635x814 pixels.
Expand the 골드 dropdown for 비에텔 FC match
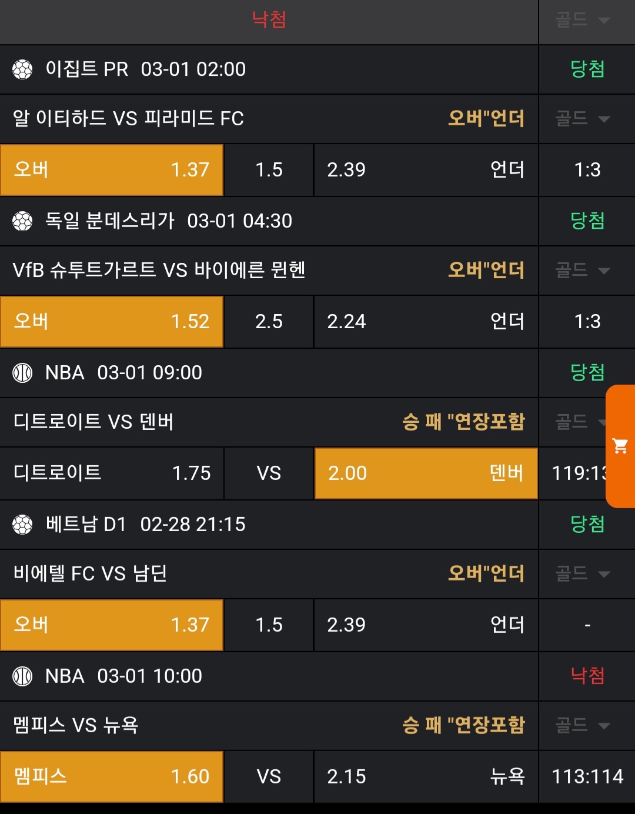coord(582,574)
